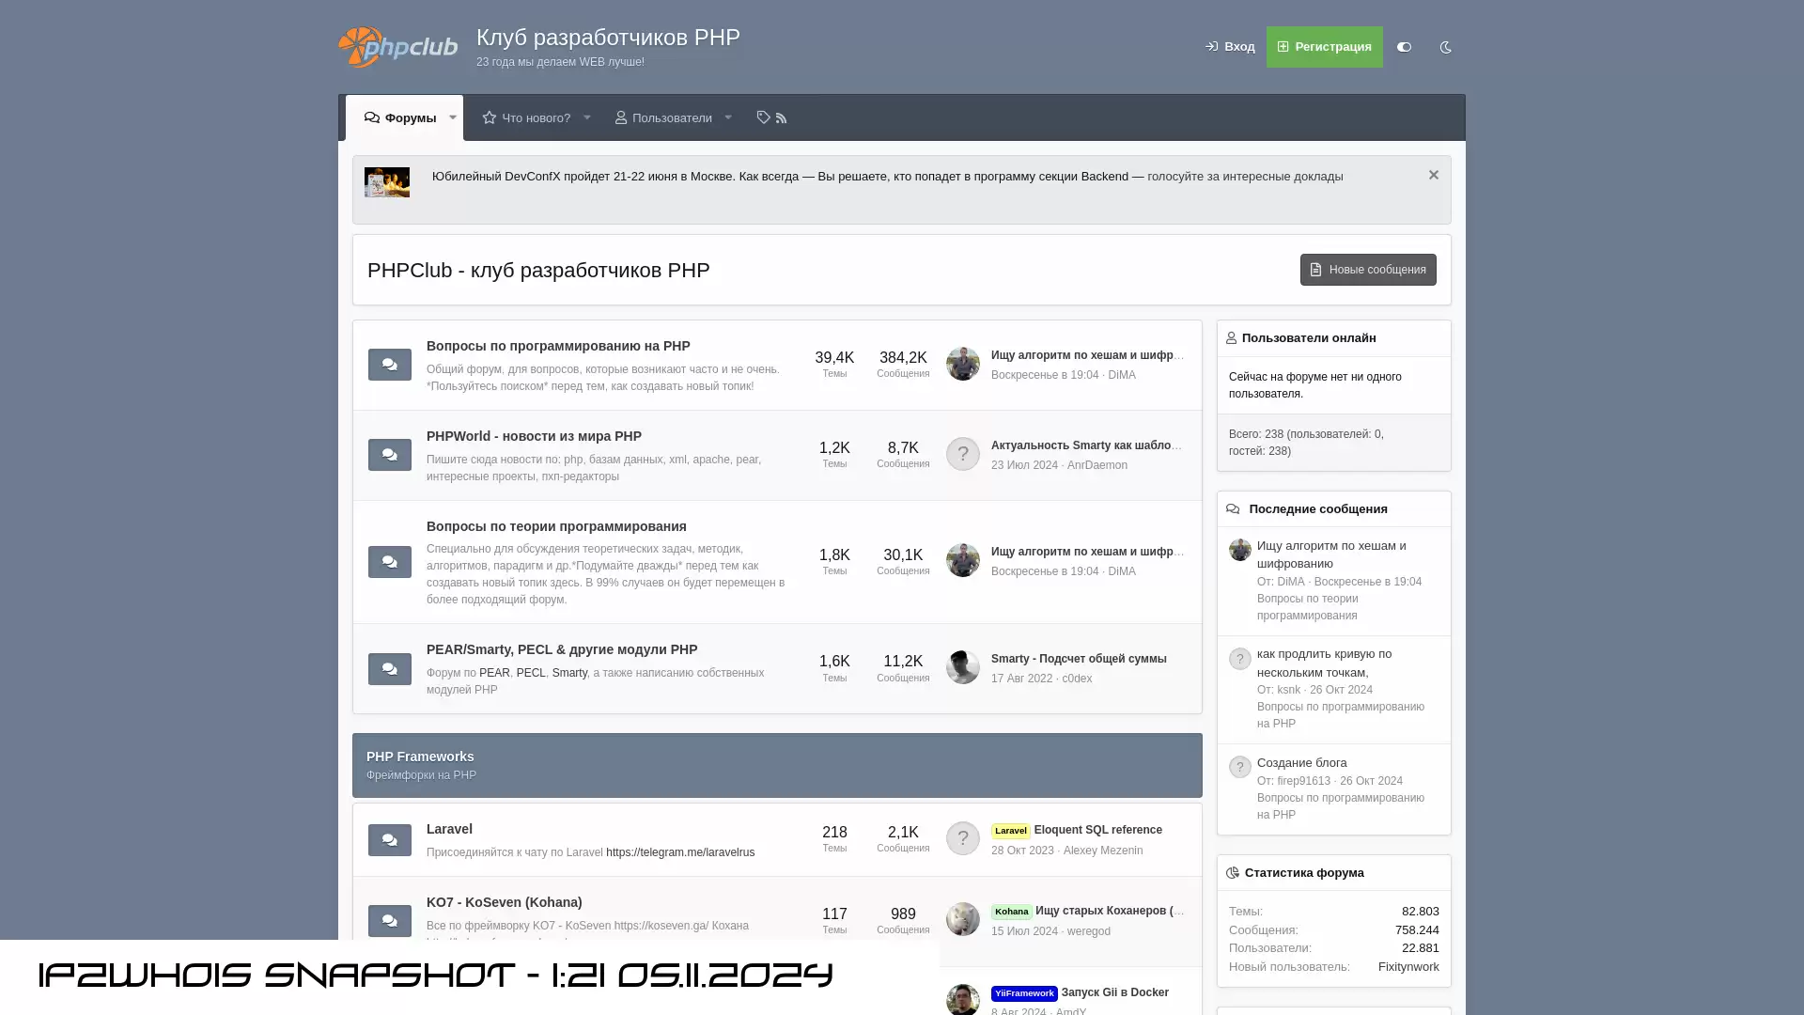Open c0dex avatar in PEAR/Smarty row

[x=963, y=667]
